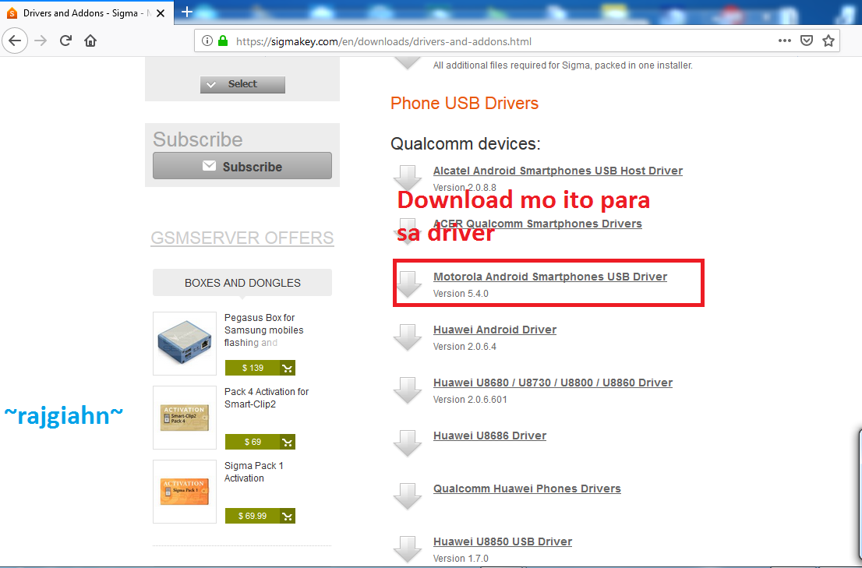Screen dimensions: 862x568
Task: Bookmark this page with star icon
Action: point(828,41)
